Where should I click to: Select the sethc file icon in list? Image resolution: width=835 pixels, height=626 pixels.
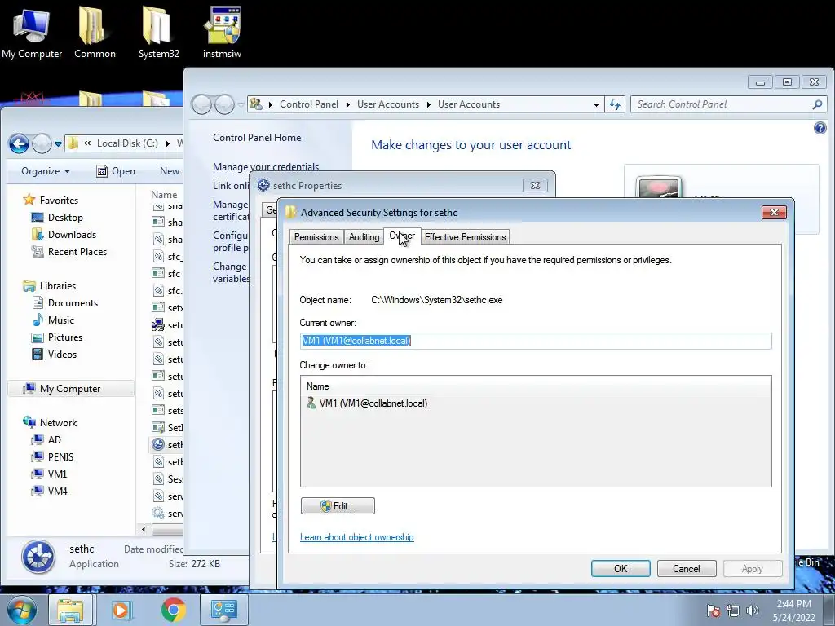coord(158,444)
